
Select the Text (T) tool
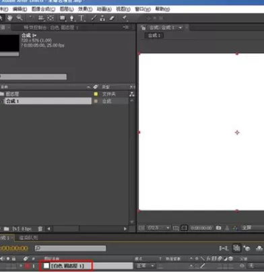point(81,18)
